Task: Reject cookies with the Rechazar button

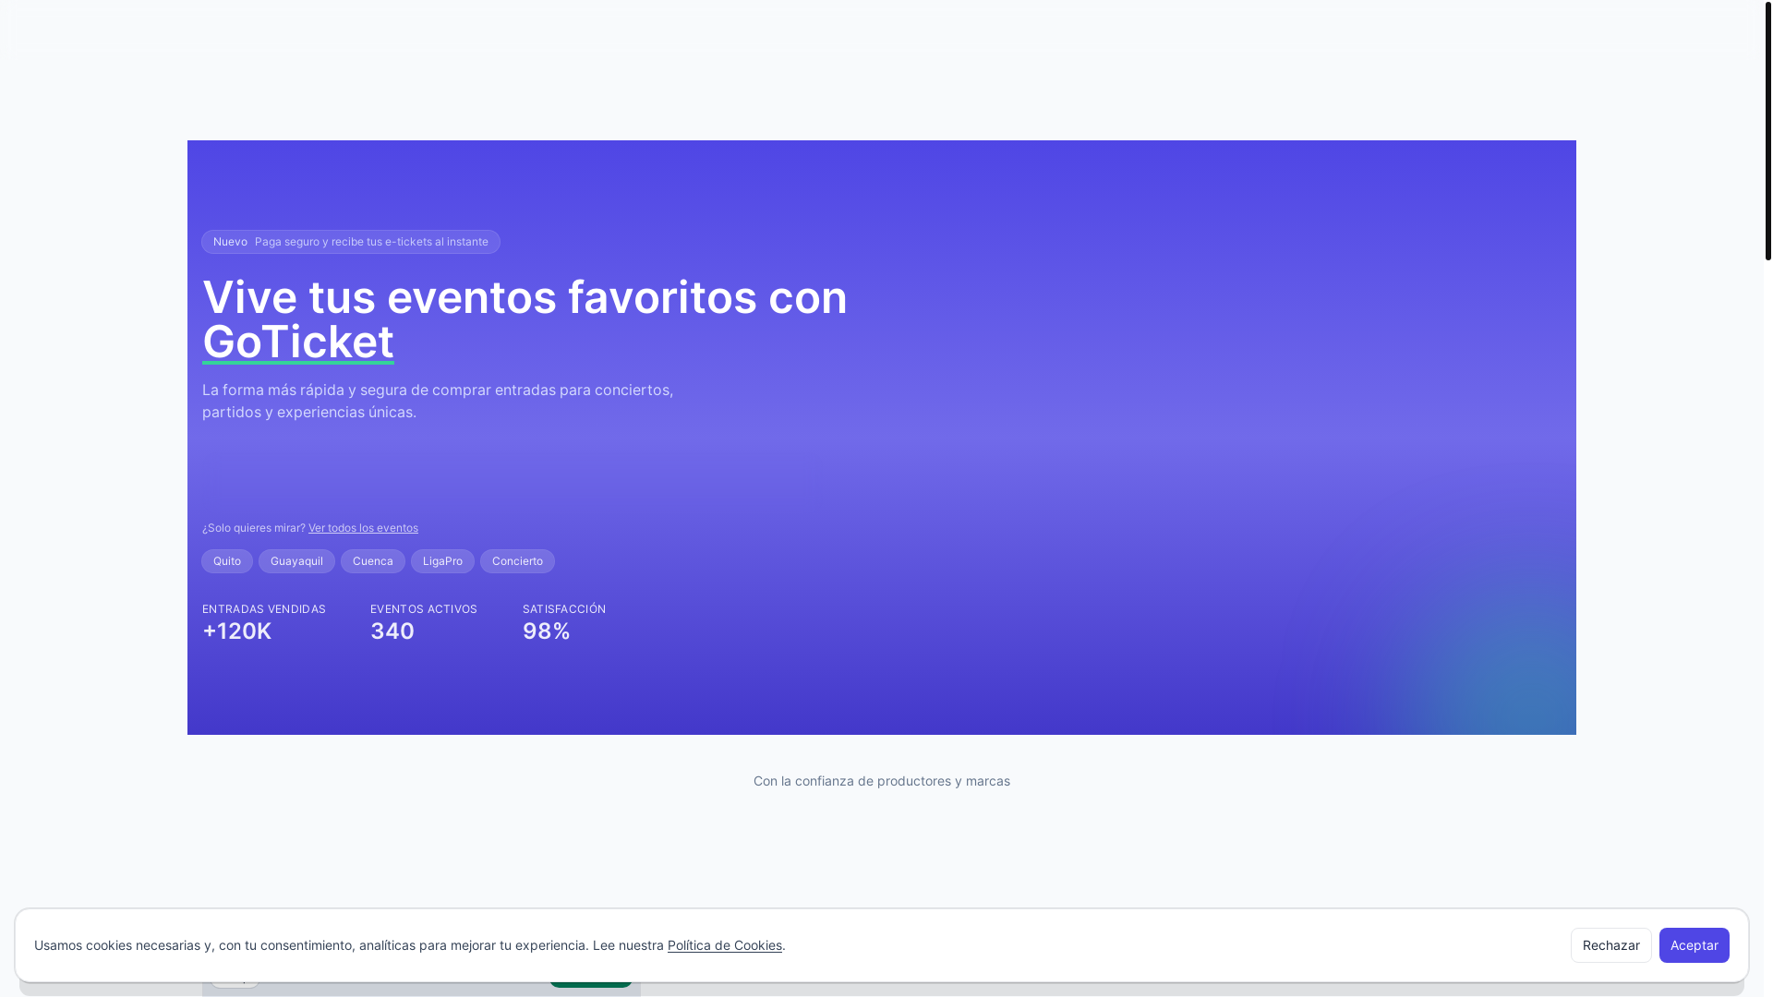Action: pos(1610,945)
